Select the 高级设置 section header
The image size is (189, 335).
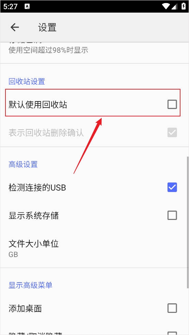23,164
